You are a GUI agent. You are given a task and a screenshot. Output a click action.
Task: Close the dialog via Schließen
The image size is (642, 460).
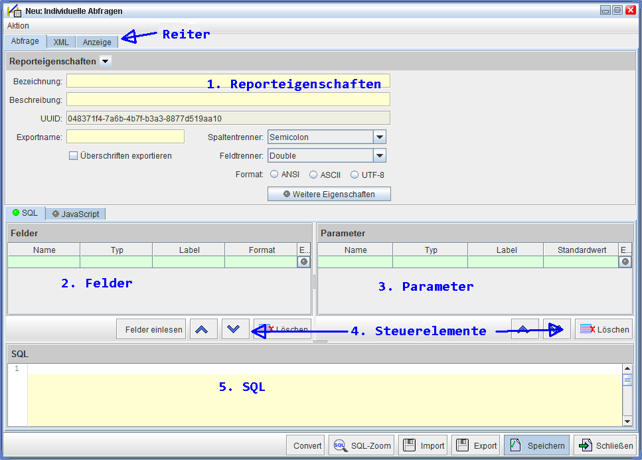(605, 445)
